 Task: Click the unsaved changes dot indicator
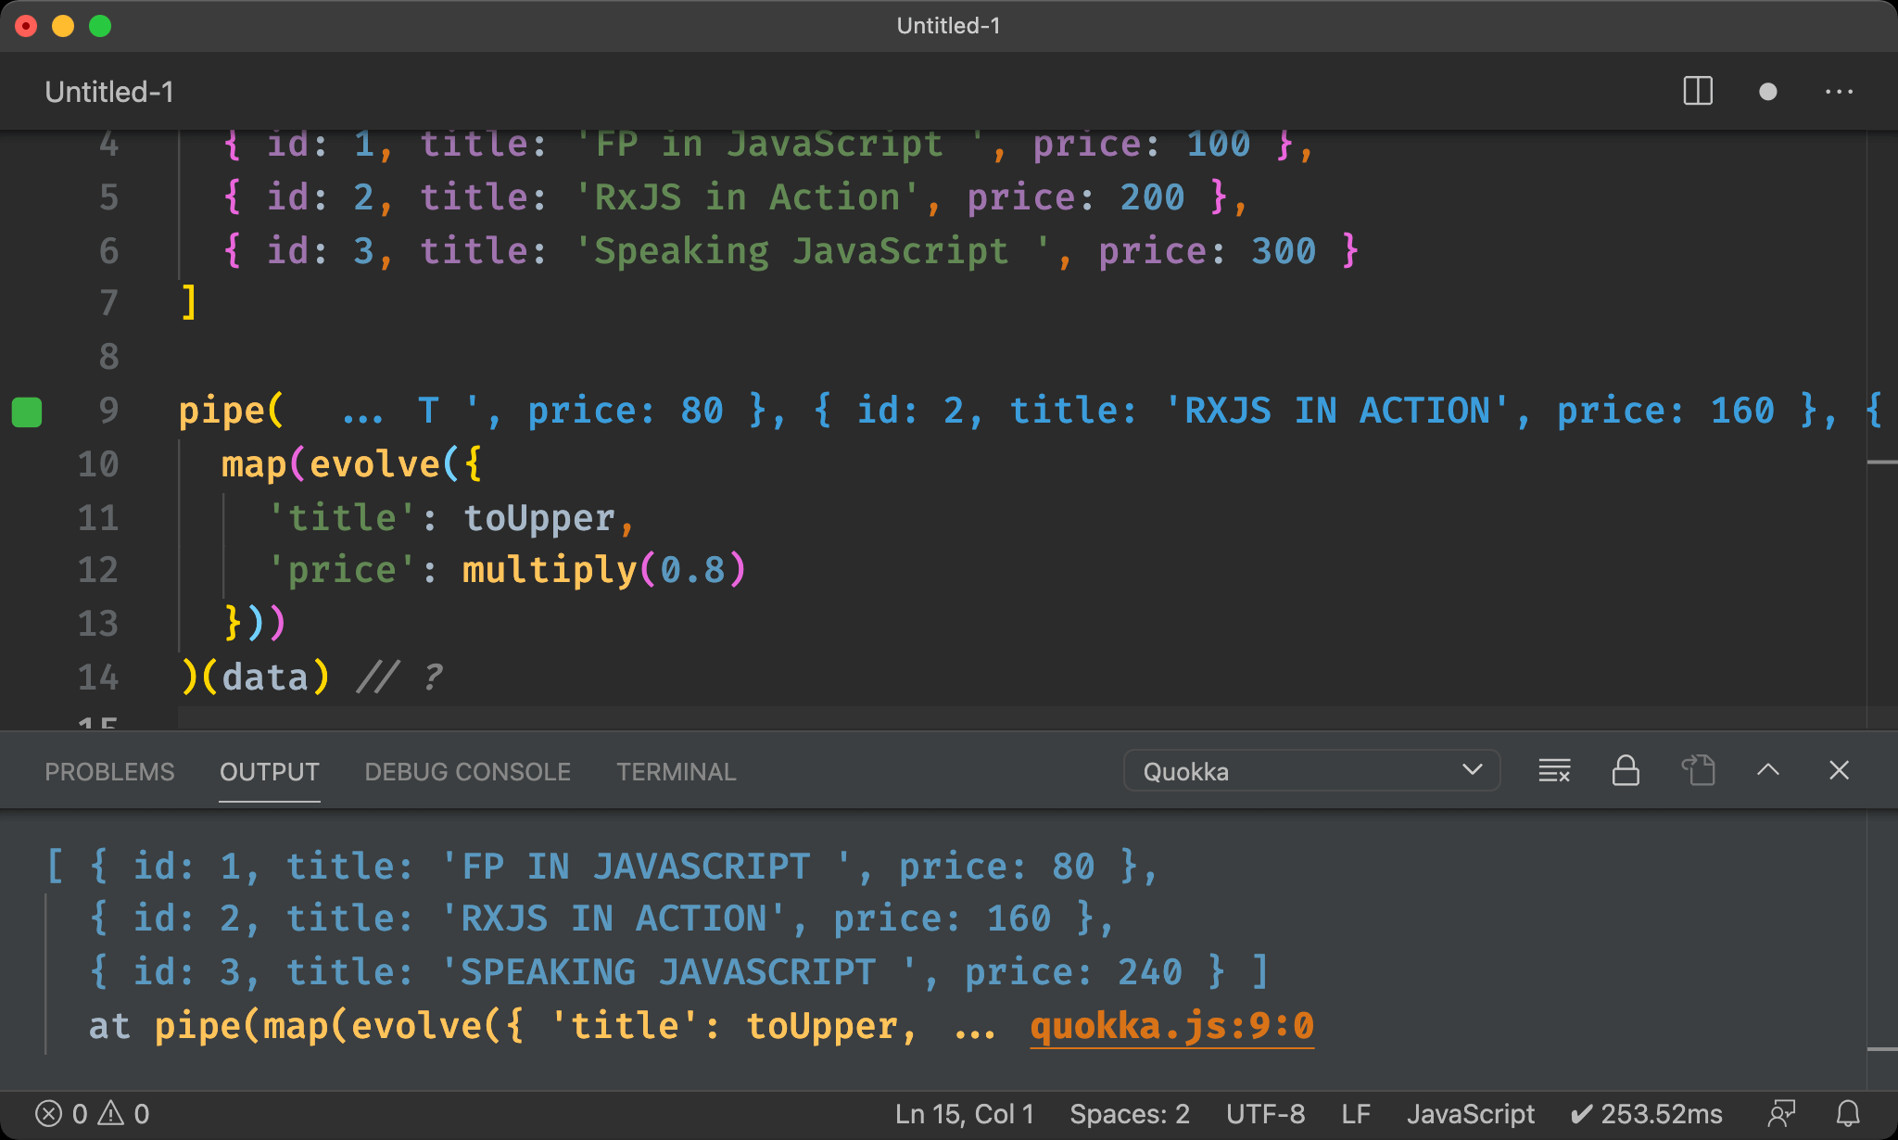click(x=1768, y=91)
